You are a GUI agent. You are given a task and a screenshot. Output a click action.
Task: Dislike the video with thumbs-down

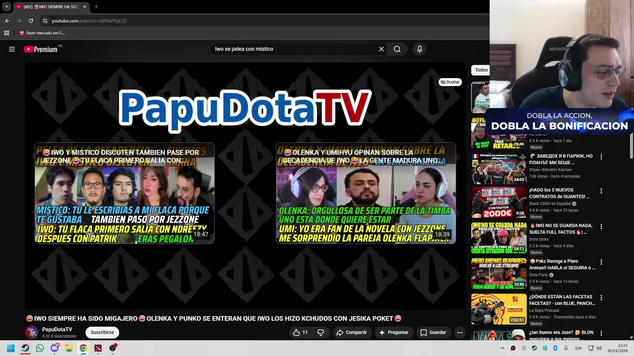tap(320, 332)
